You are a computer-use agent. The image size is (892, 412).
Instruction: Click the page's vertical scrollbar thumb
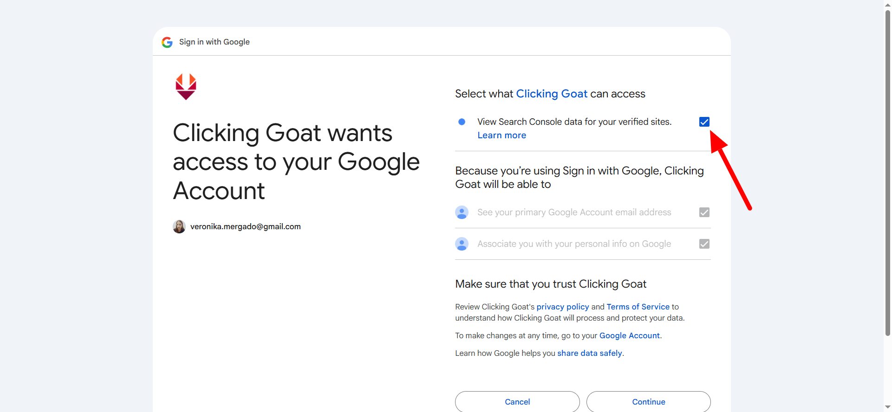point(887,172)
